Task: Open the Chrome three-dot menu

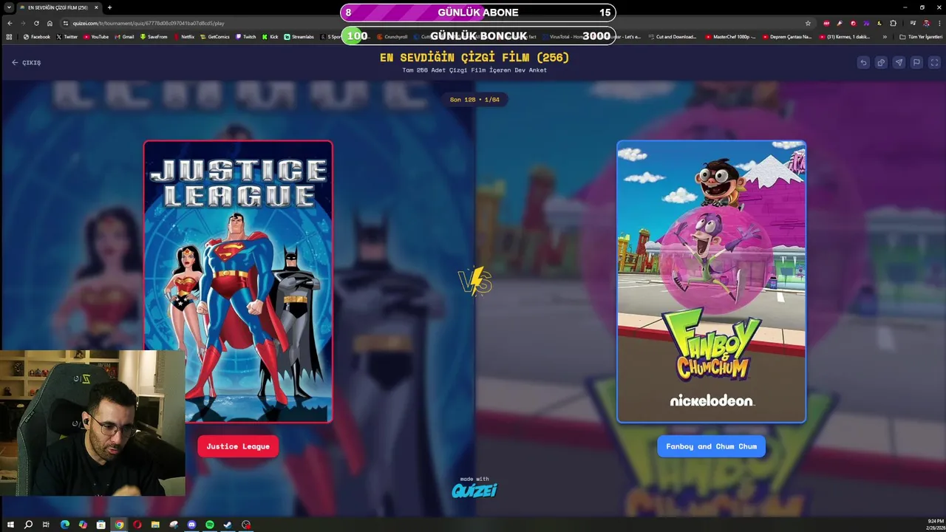Action: point(939,23)
